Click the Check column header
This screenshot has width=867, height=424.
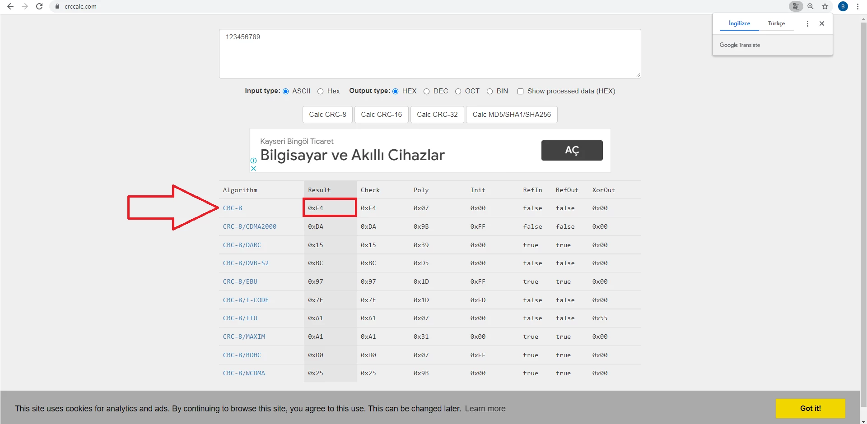point(370,190)
